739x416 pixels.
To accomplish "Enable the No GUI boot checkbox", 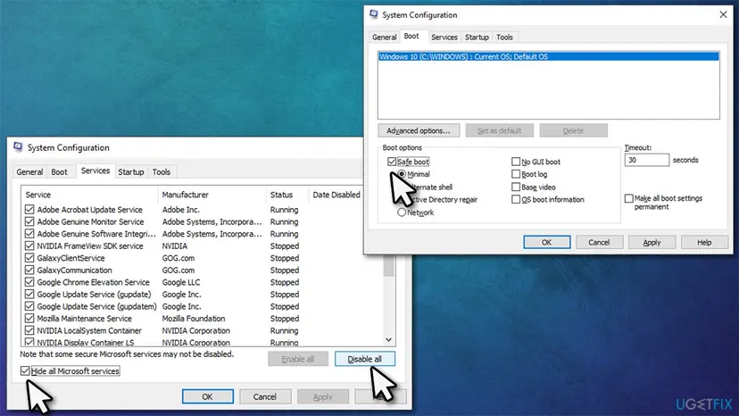I will click(x=516, y=162).
